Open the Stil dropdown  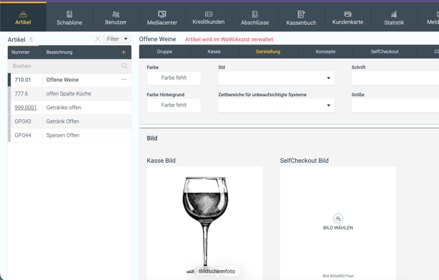coord(276,78)
